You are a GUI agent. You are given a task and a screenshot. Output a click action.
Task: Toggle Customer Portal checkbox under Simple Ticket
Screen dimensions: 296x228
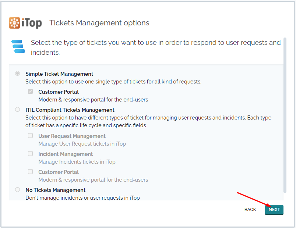click(31, 92)
